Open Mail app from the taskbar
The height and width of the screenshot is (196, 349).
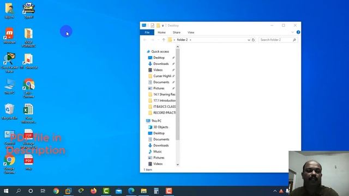tap(119, 191)
